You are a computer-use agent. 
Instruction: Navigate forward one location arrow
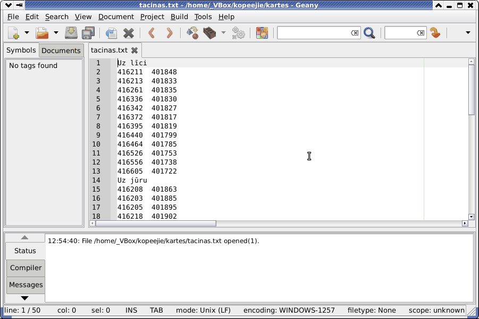pyautogui.click(x=169, y=33)
